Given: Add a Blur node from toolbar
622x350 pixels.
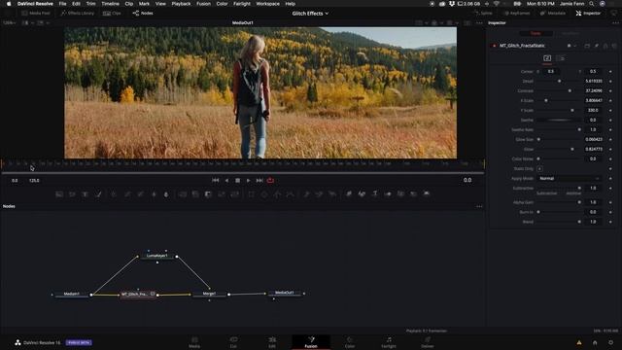Looking at the screenshot, I should (166, 194).
